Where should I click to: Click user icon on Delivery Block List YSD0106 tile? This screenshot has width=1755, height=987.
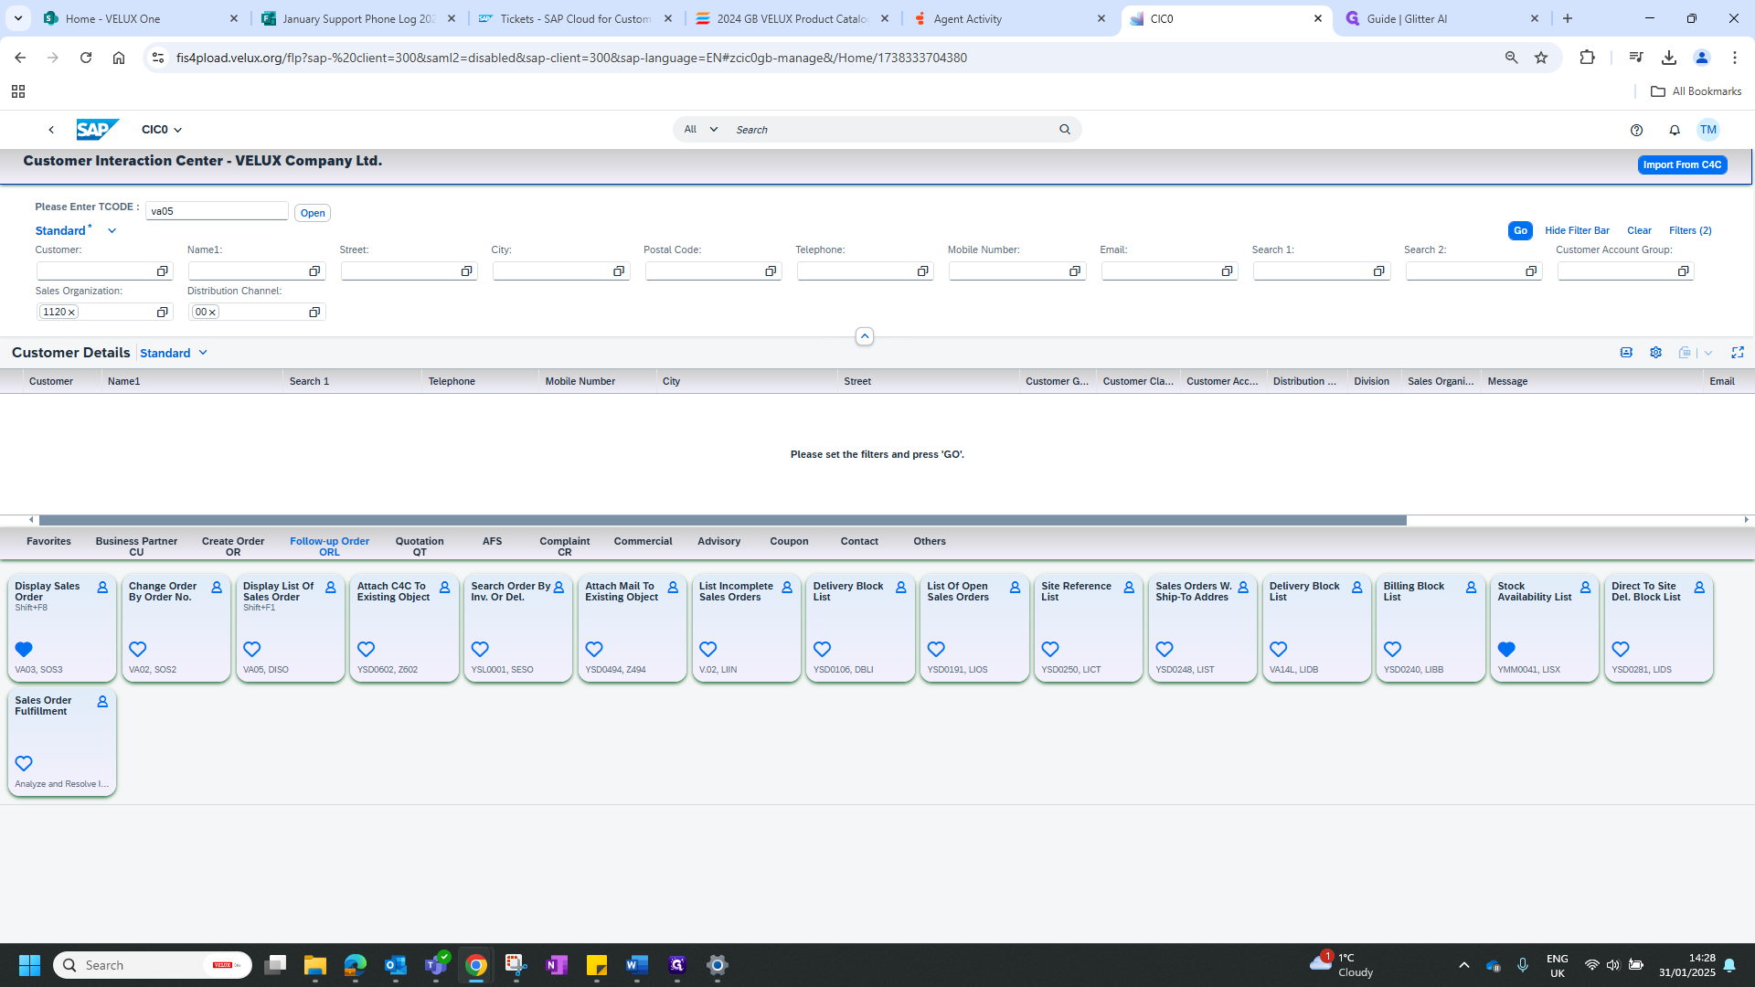tap(900, 588)
